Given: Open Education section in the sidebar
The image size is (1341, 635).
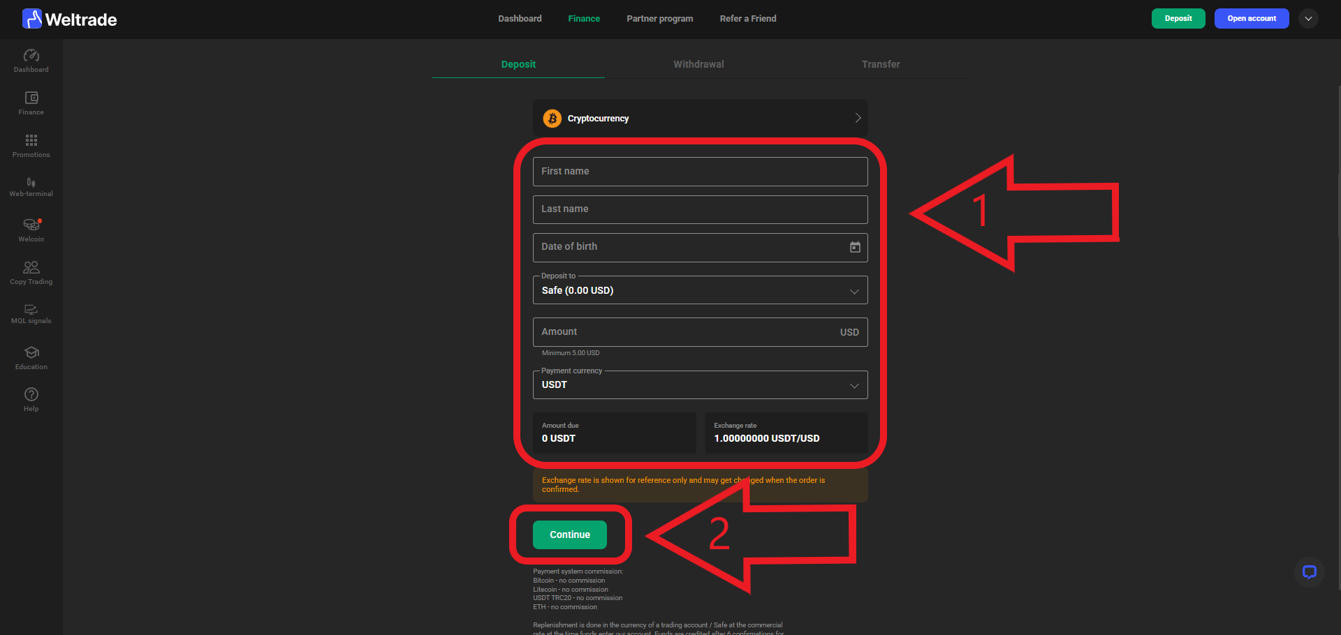Looking at the screenshot, I should (31, 358).
